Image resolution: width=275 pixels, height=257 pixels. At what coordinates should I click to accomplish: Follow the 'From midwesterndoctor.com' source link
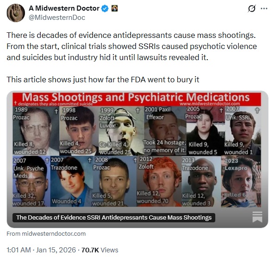click(46, 234)
